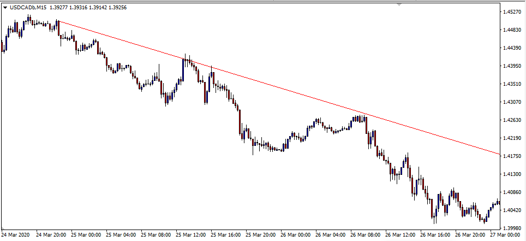The width and height of the screenshot is (526, 241).
Task: Click the 25 Mar 08:00 time label
Action: [x=156, y=234]
